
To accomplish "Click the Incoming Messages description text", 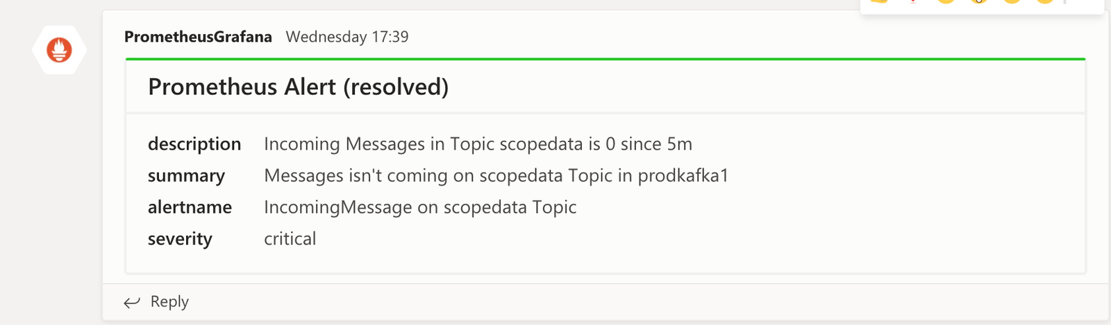I will click(x=478, y=144).
